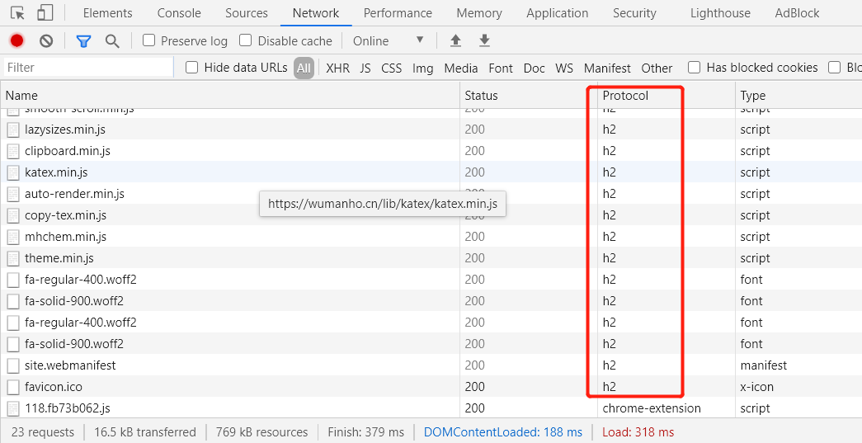Toggle the device toolbar icon
Image resolution: width=862 pixels, height=443 pixels.
point(45,13)
